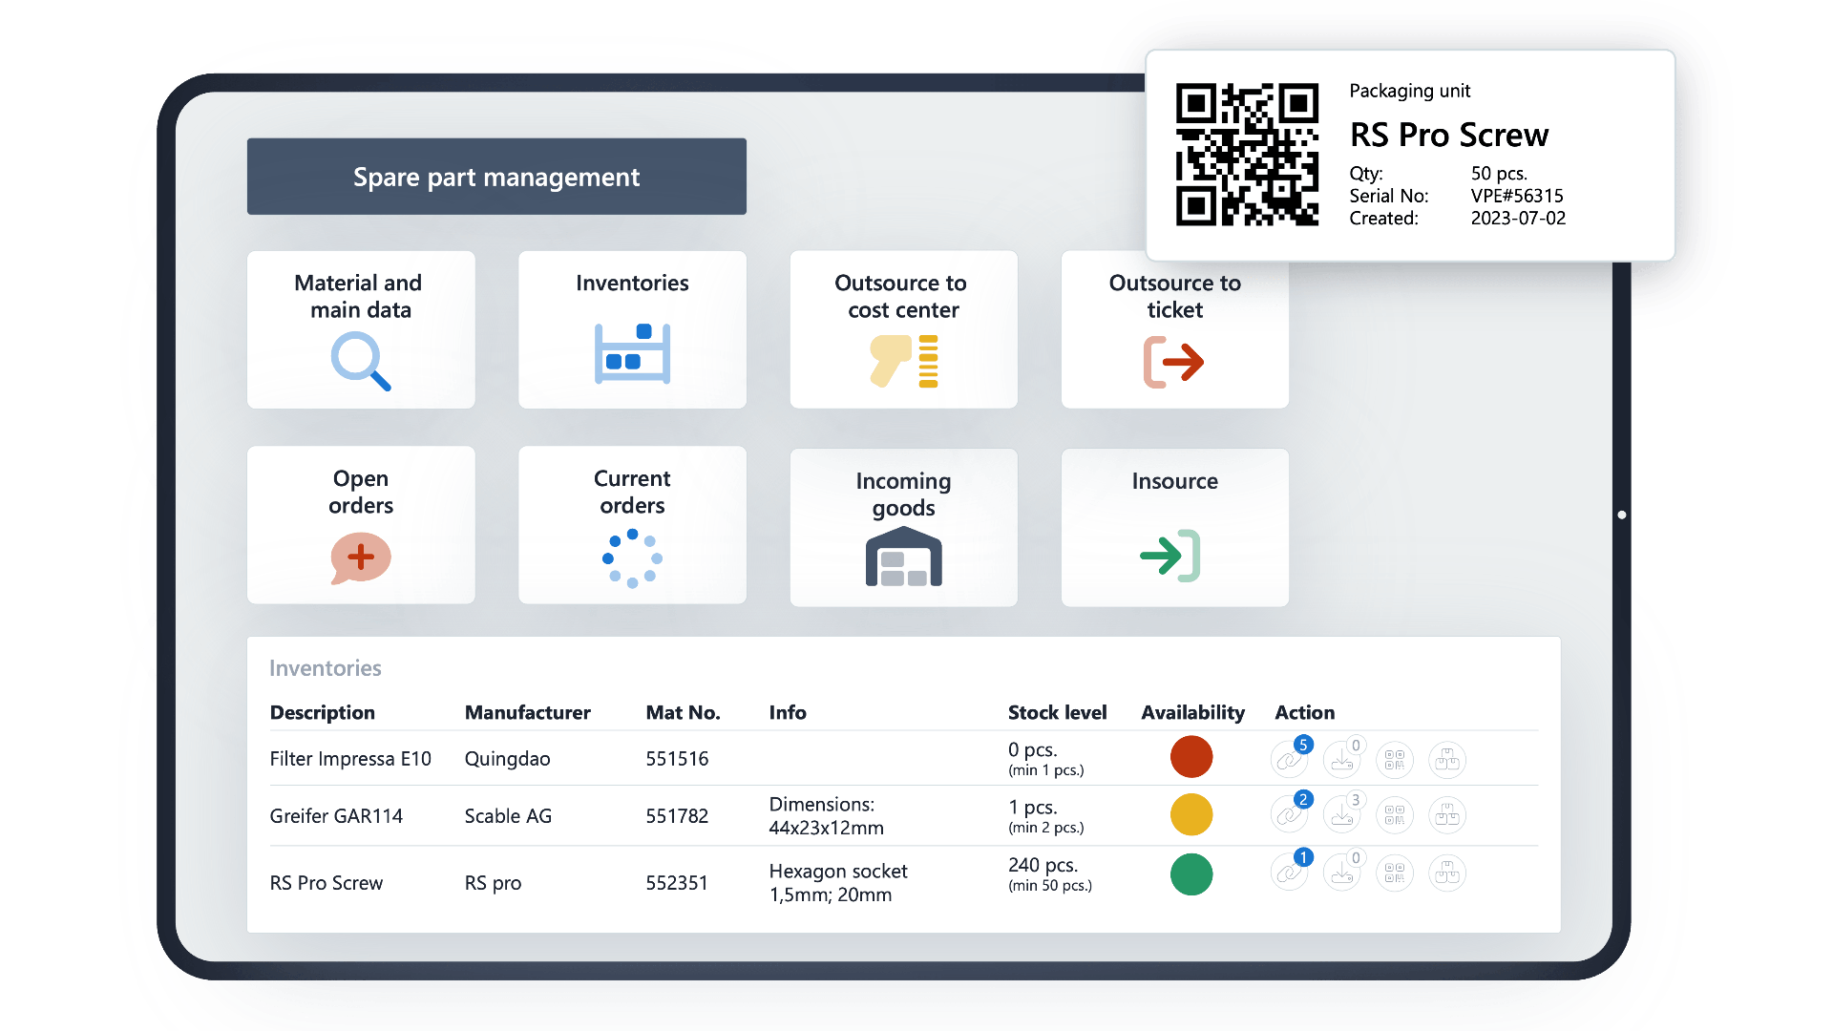Click download icon for RS Pro Screw
This screenshot has height=1031, width=1833.
click(x=1341, y=873)
